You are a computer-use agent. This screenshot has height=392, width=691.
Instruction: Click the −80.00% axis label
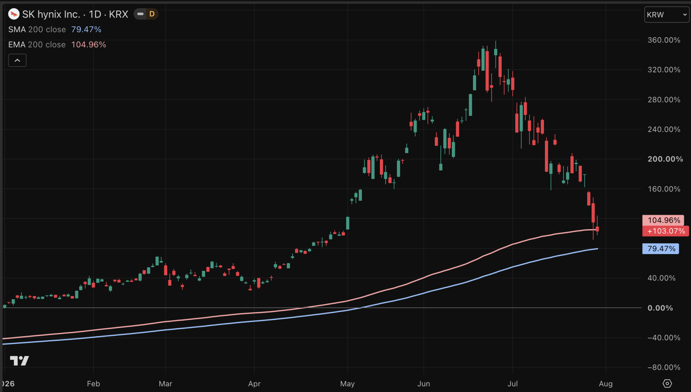click(664, 367)
